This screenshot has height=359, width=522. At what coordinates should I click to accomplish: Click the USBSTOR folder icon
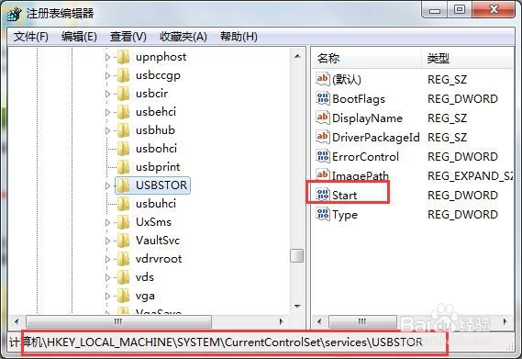(124, 185)
